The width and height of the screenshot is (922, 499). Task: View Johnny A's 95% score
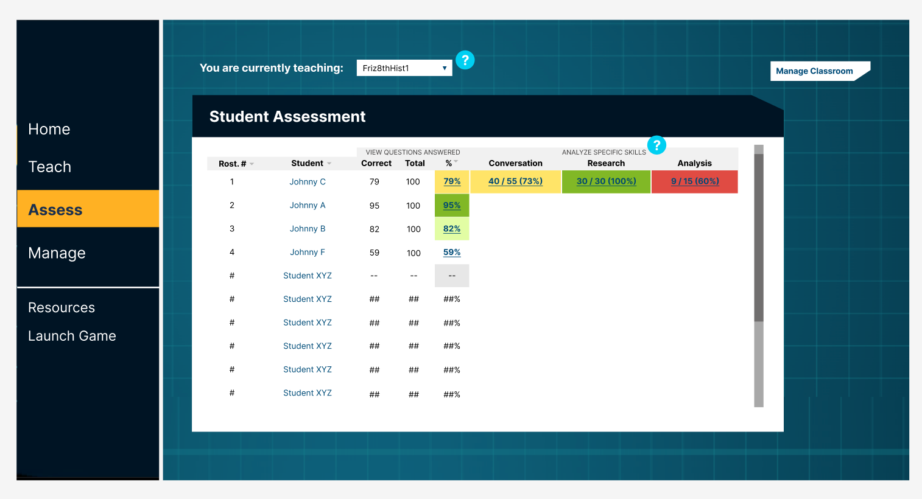tap(452, 205)
